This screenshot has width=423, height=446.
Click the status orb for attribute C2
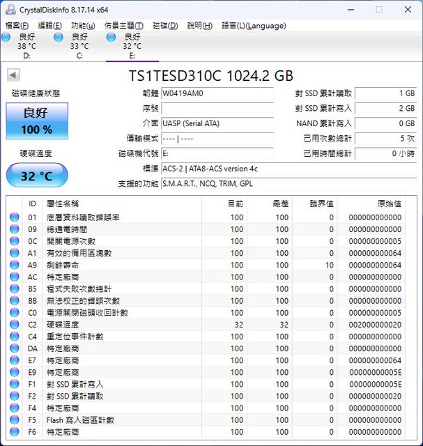(x=14, y=325)
